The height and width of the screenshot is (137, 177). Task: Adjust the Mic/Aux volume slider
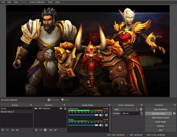[x=83, y=125]
